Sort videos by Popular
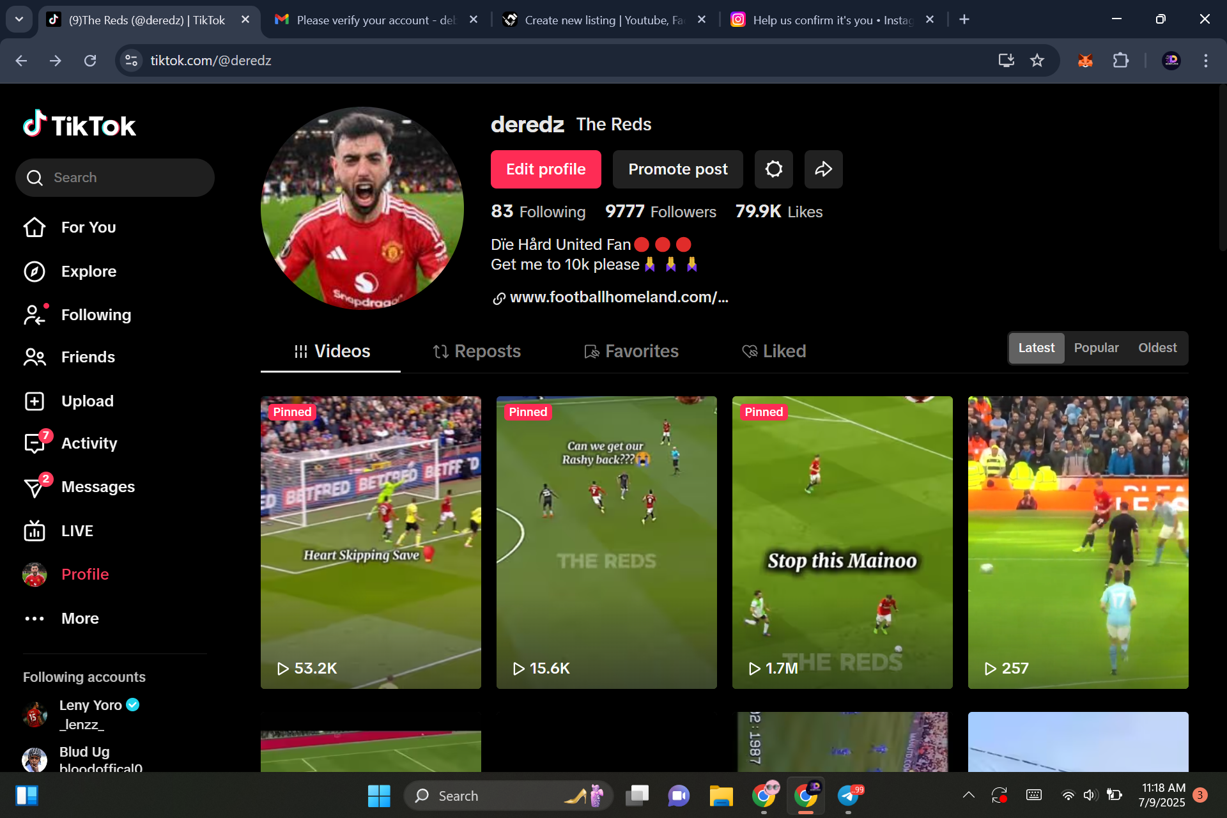 pyautogui.click(x=1097, y=348)
